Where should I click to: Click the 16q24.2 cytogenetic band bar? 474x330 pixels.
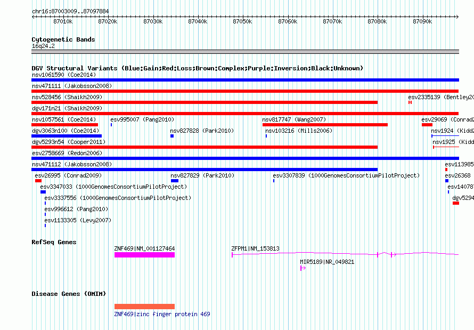click(x=245, y=52)
